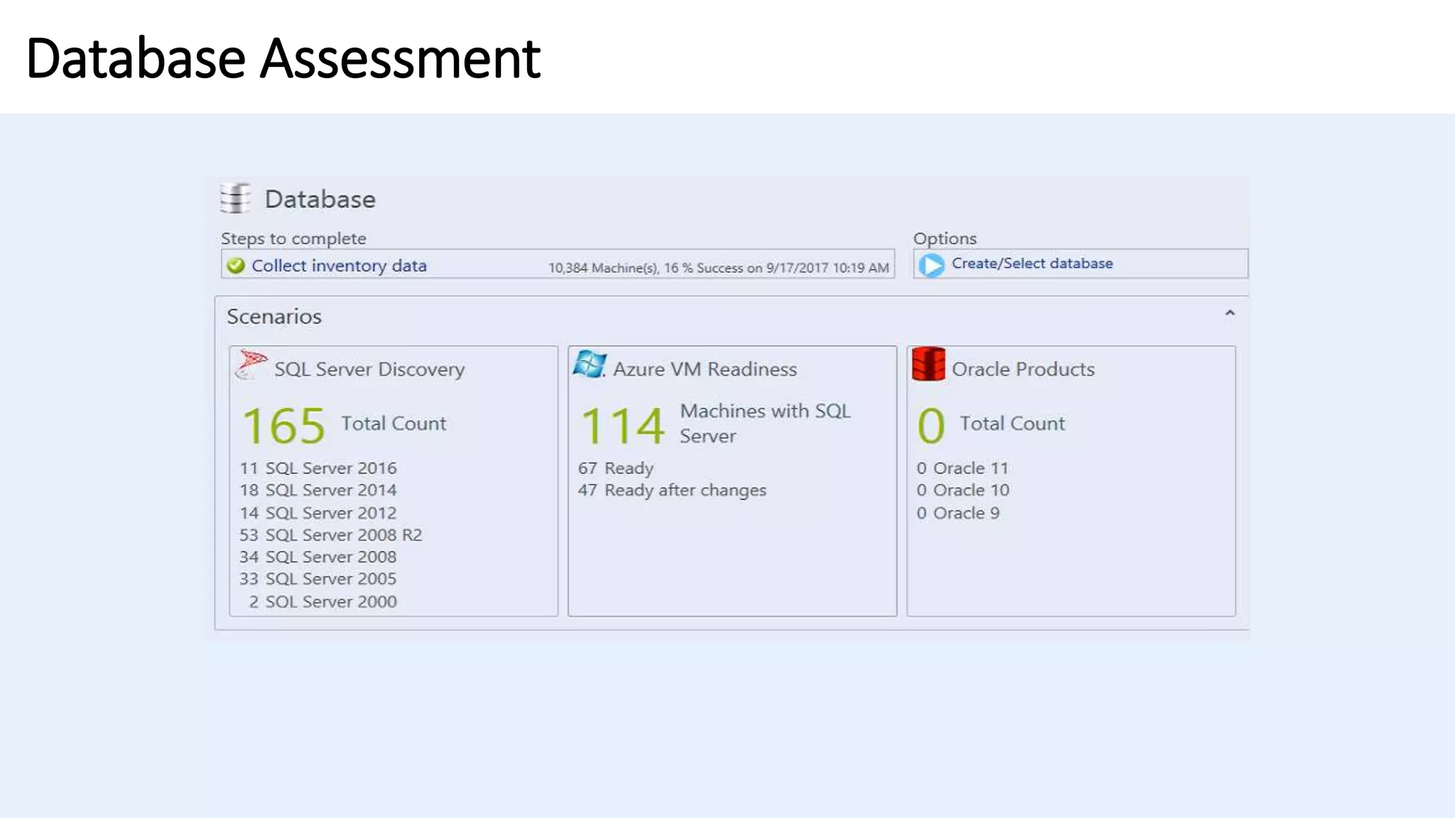Viewport: 1455px width, 818px height.
Task: Click the 'Machines with SQL Server' label
Action: pos(765,423)
